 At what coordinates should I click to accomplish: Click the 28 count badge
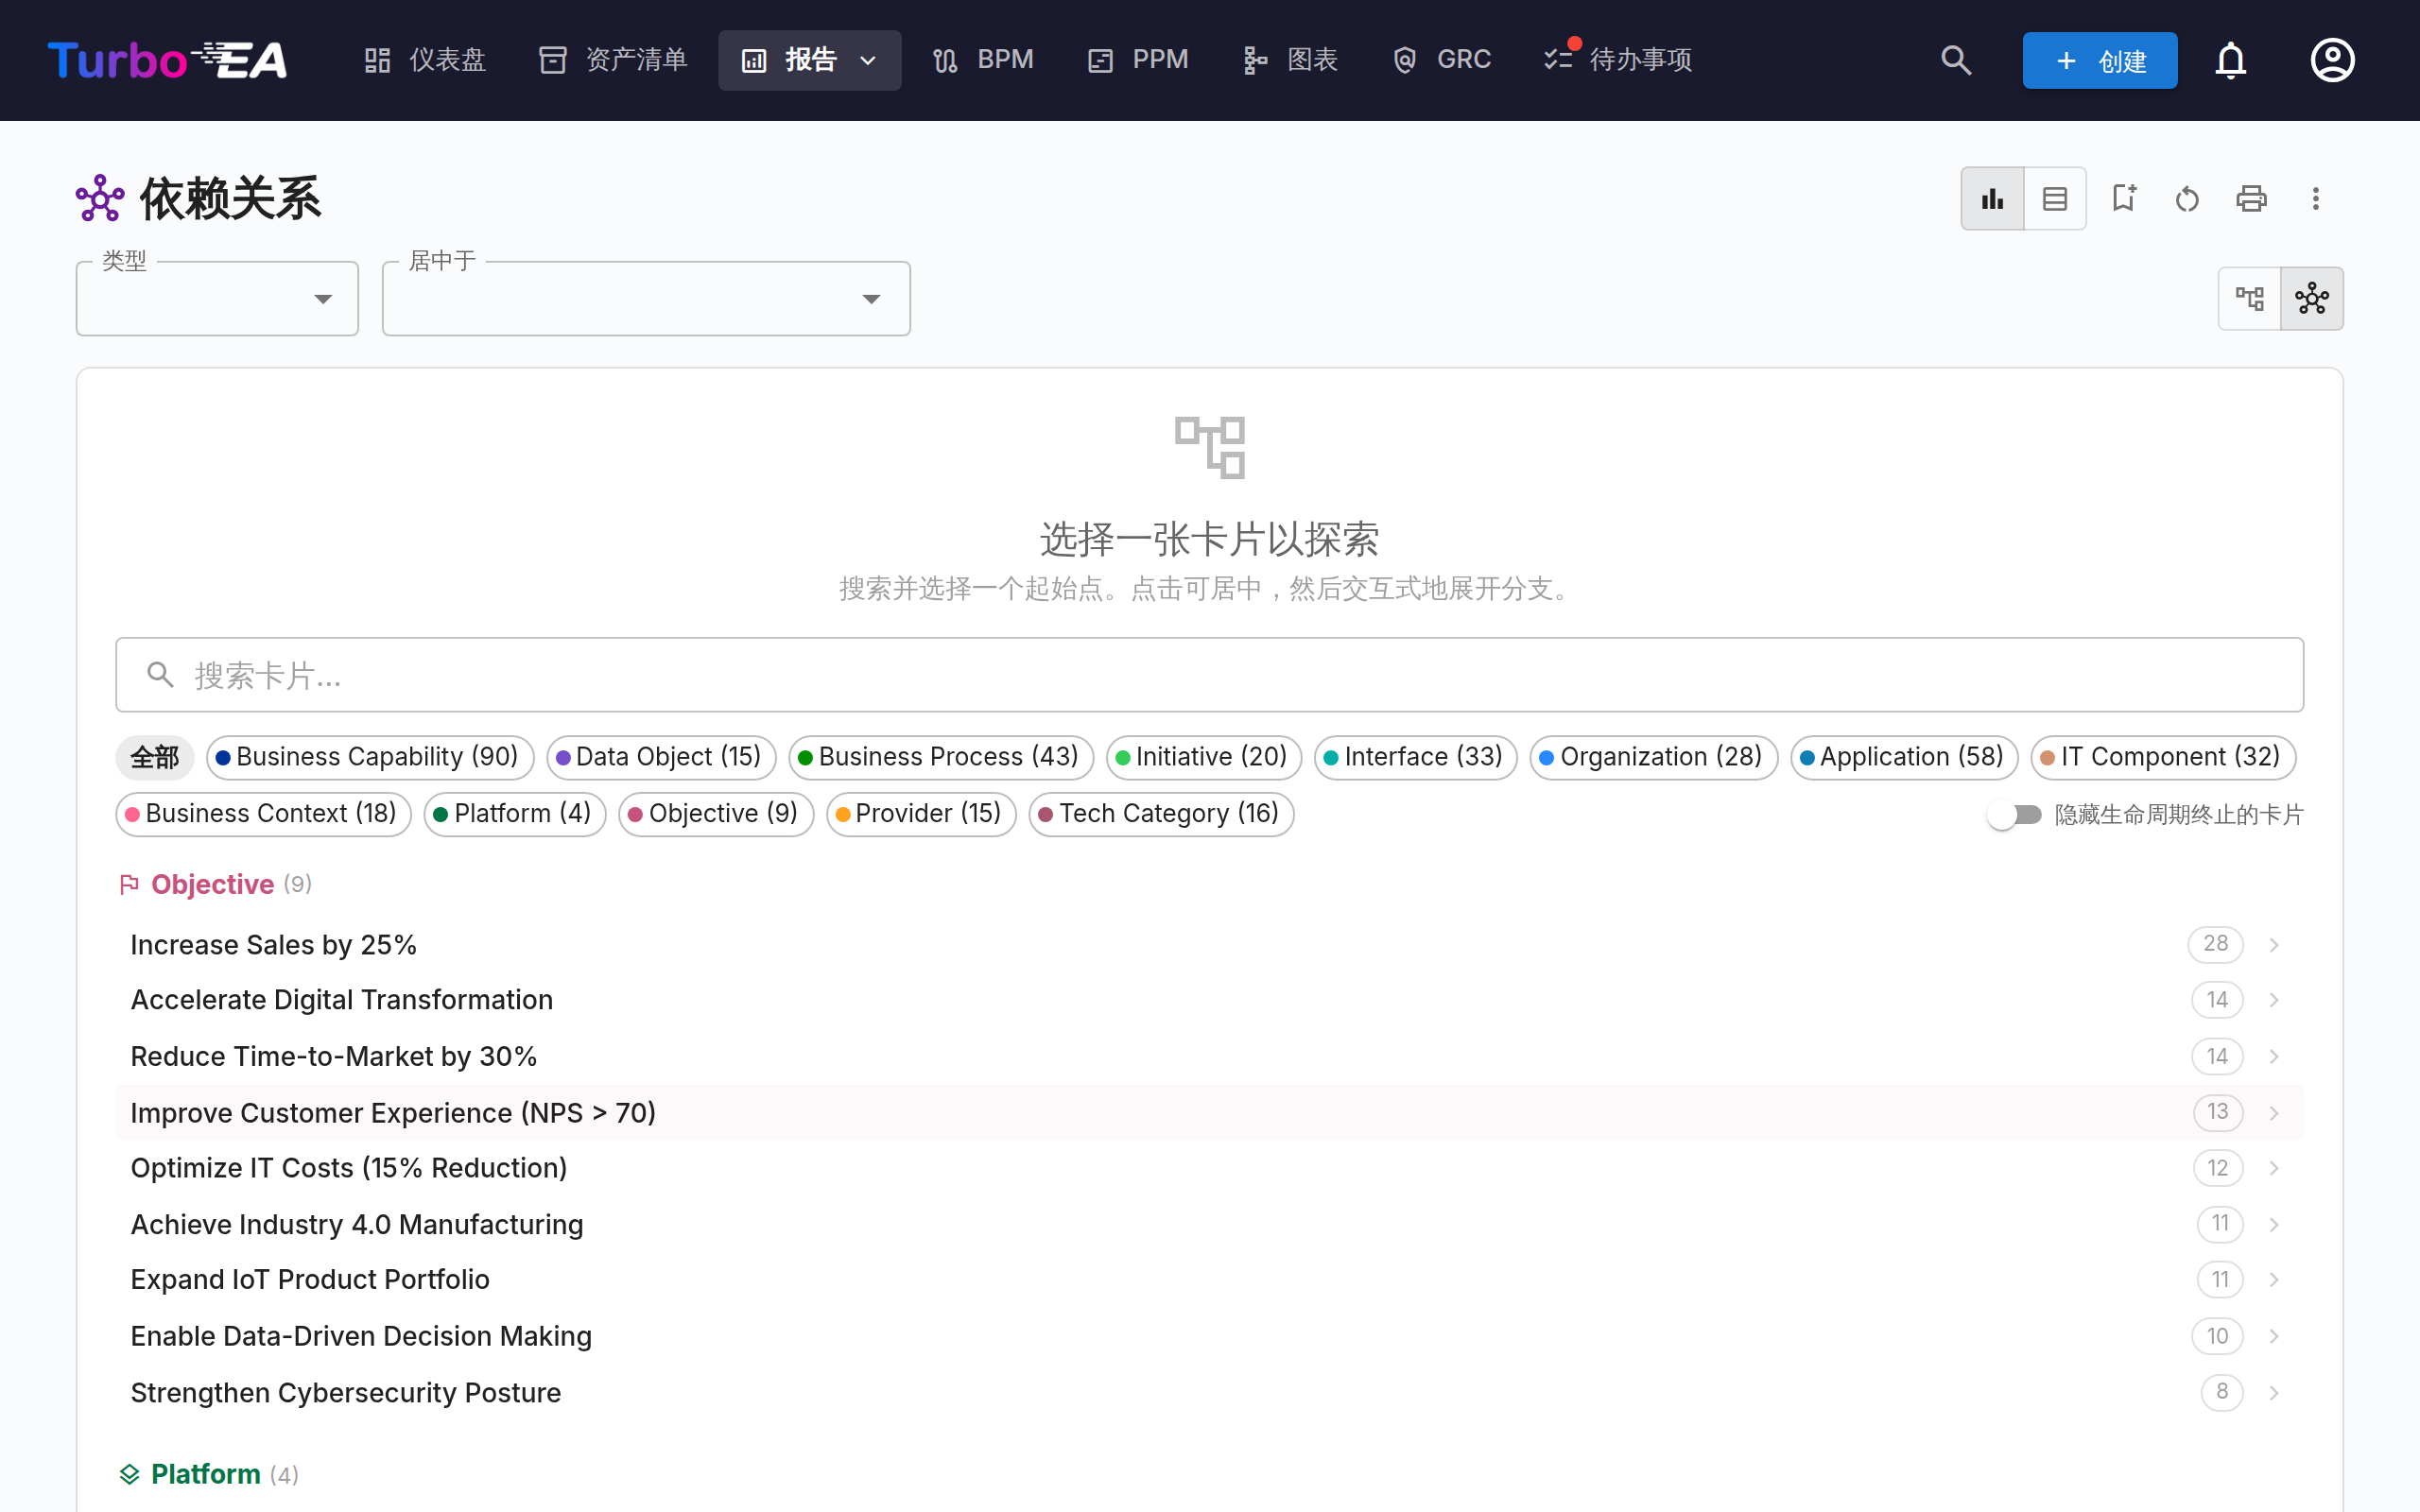(2215, 944)
